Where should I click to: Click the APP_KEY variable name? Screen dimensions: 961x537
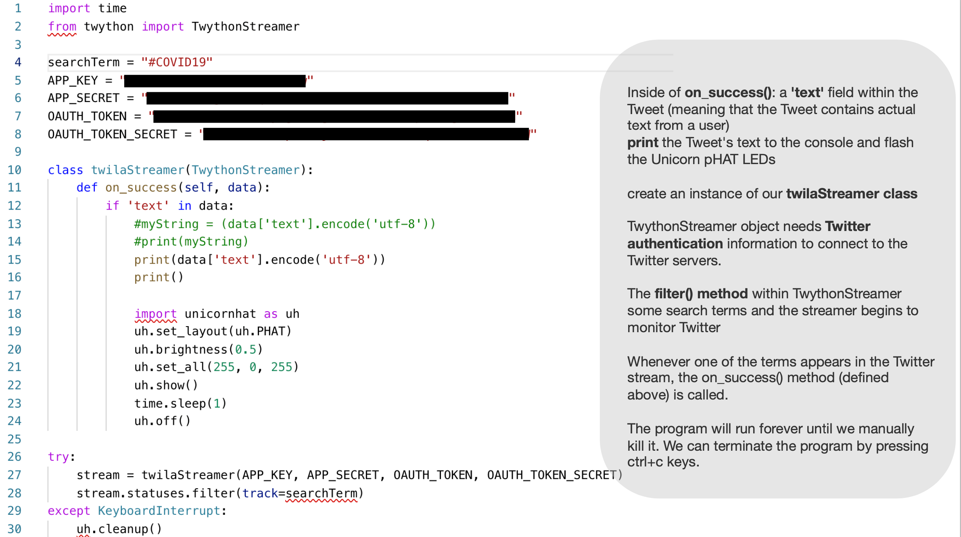coord(73,81)
